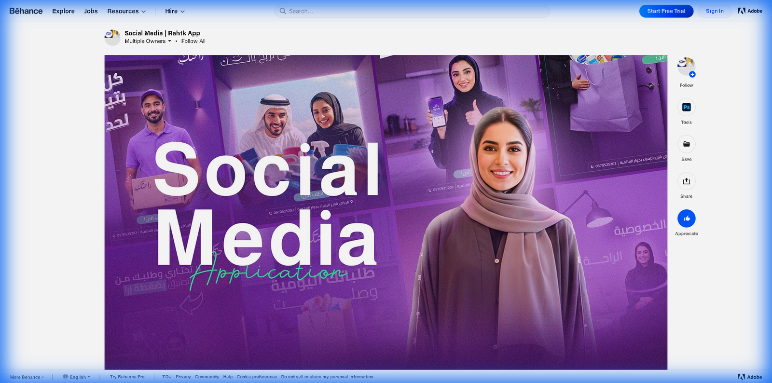
Task: Share the project via share icon
Action: pos(686,181)
